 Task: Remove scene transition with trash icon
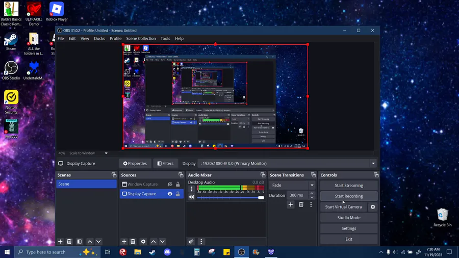[301, 205]
